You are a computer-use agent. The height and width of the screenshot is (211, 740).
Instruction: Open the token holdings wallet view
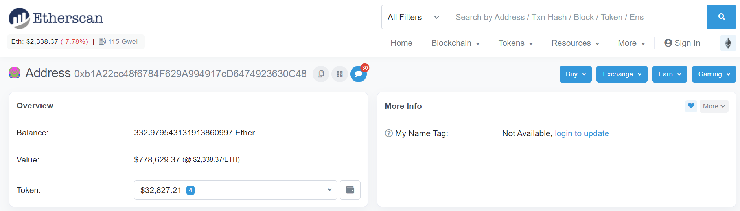pos(350,190)
